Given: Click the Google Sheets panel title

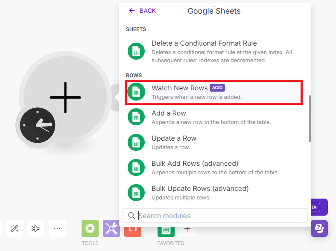Looking at the screenshot, I should click(214, 11).
